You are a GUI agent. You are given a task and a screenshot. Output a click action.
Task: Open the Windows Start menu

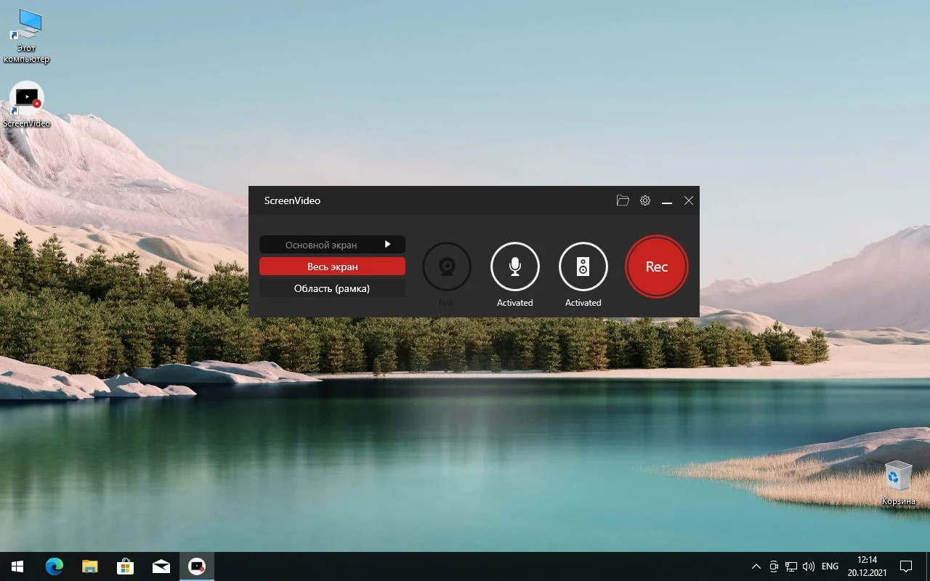pyautogui.click(x=17, y=566)
